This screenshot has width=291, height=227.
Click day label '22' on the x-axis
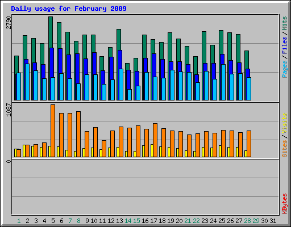pyautogui.click(x=196, y=221)
